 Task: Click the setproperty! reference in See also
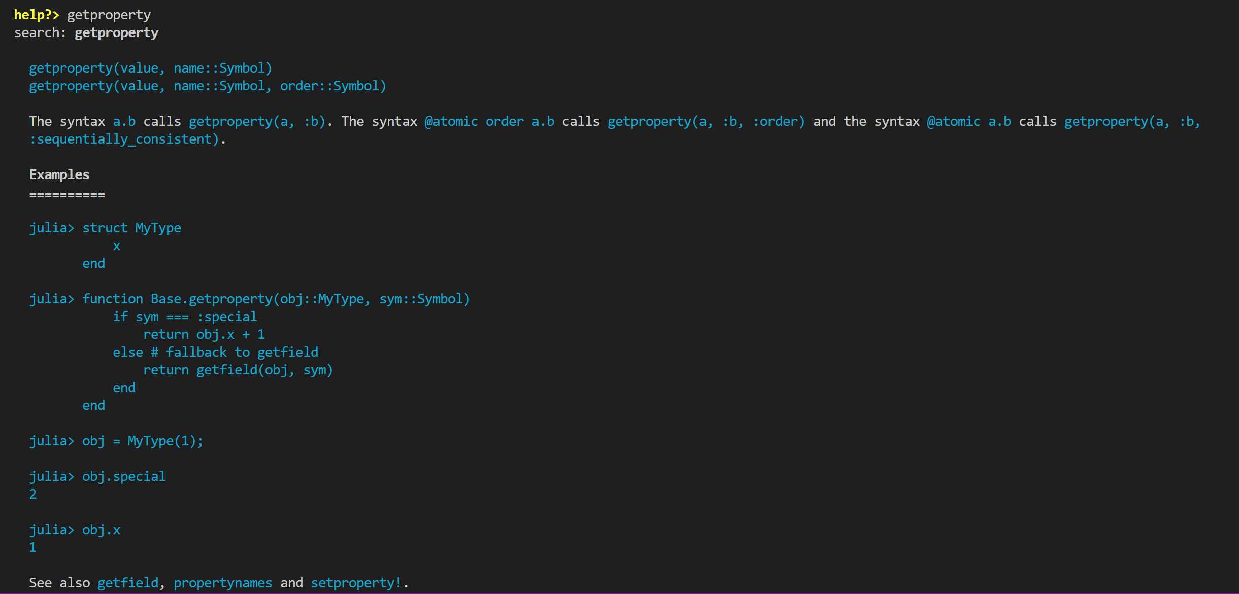pyautogui.click(x=357, y=583)
